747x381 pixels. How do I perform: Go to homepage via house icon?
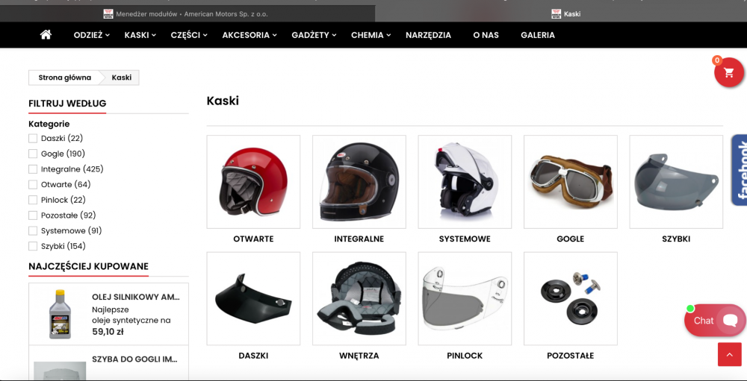pyautogui.click(x=46, y=35)
